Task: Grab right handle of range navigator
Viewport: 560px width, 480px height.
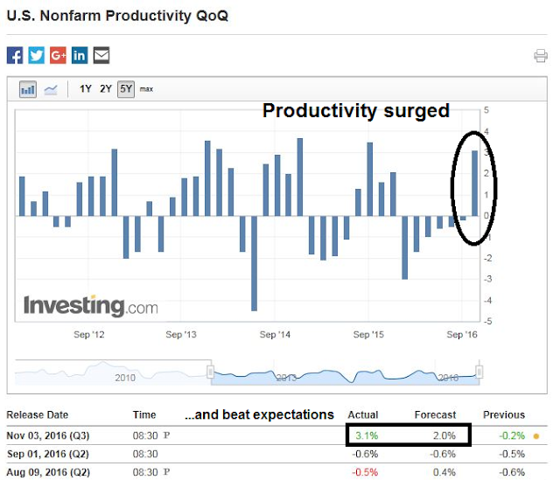Action: click(x=479, y=372)
